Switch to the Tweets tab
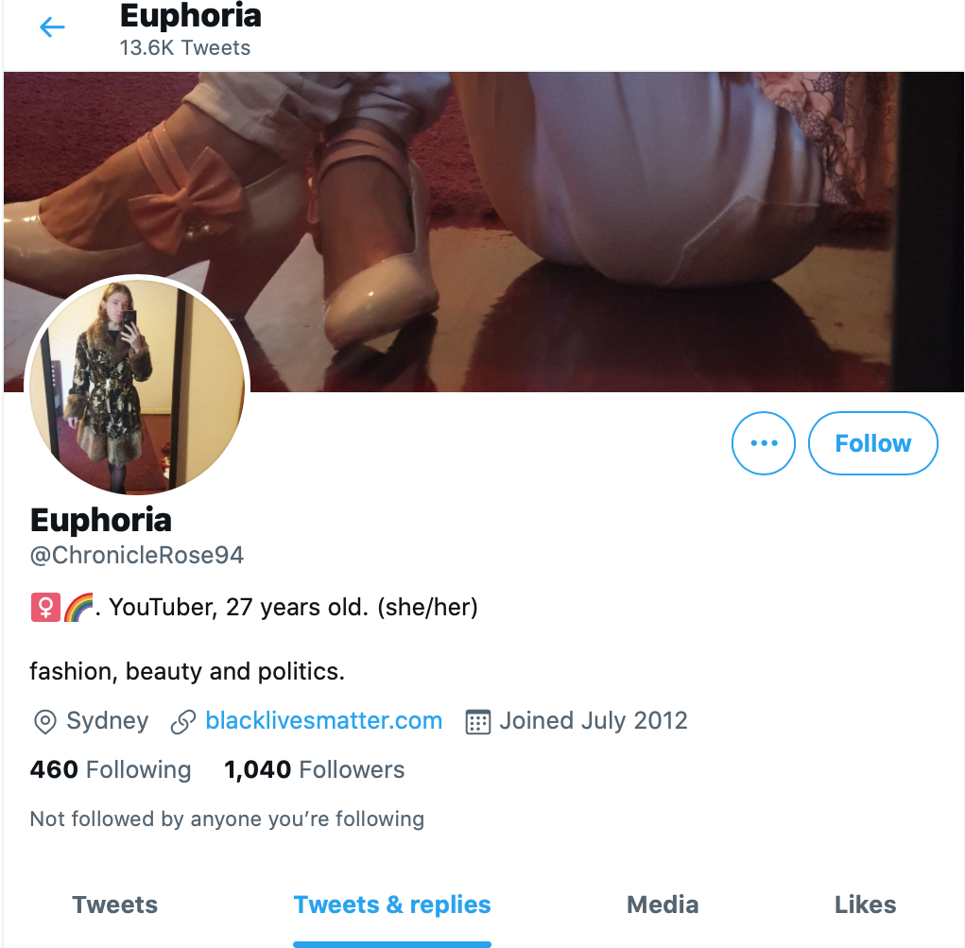Viewport: 965px width, 948px height. 115,905
